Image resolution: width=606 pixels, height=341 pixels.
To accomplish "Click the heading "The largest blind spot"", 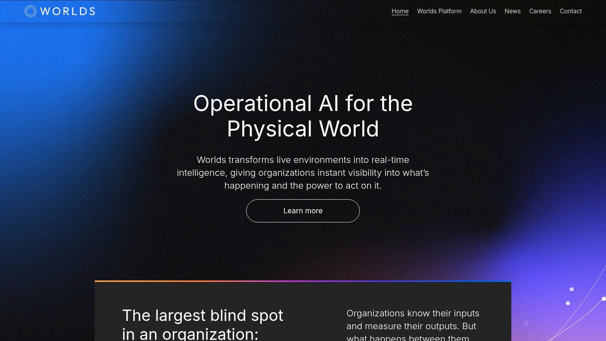I will 203,316.
